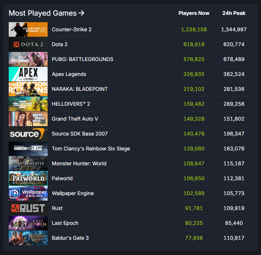Viewport: 261px width, 255px height.
Task: Select the 678,489 peak figure
Action: (x=234, y=59)
